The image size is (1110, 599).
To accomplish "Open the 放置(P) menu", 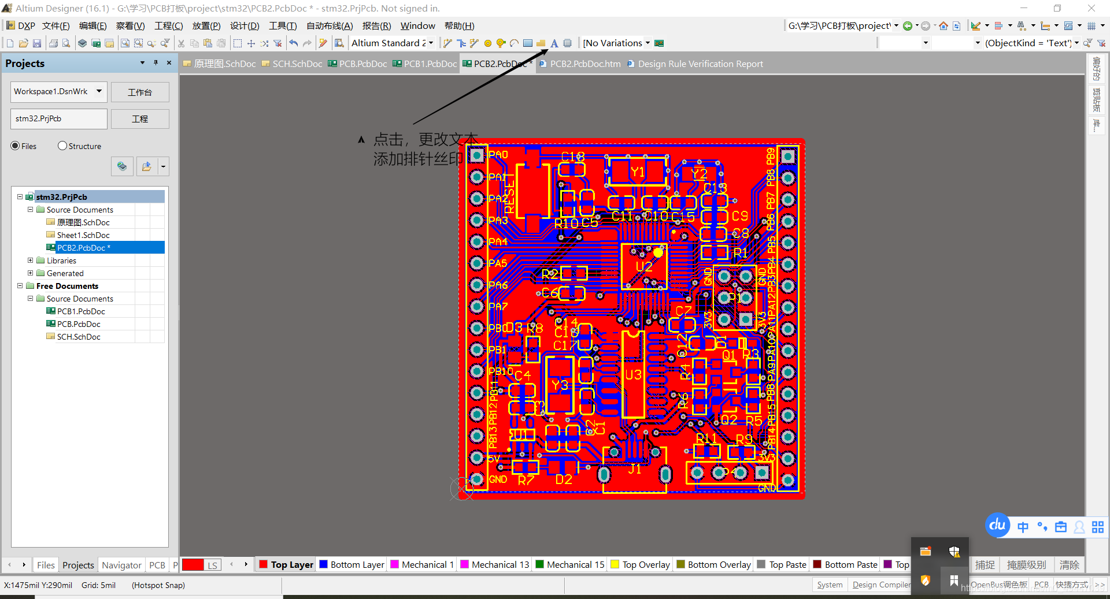I will pyautogui.click(x=206, y=26).
